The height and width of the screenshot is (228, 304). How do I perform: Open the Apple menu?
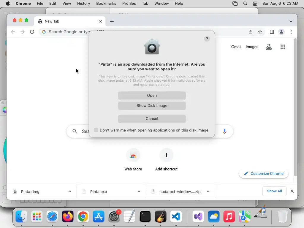[8, 4]
